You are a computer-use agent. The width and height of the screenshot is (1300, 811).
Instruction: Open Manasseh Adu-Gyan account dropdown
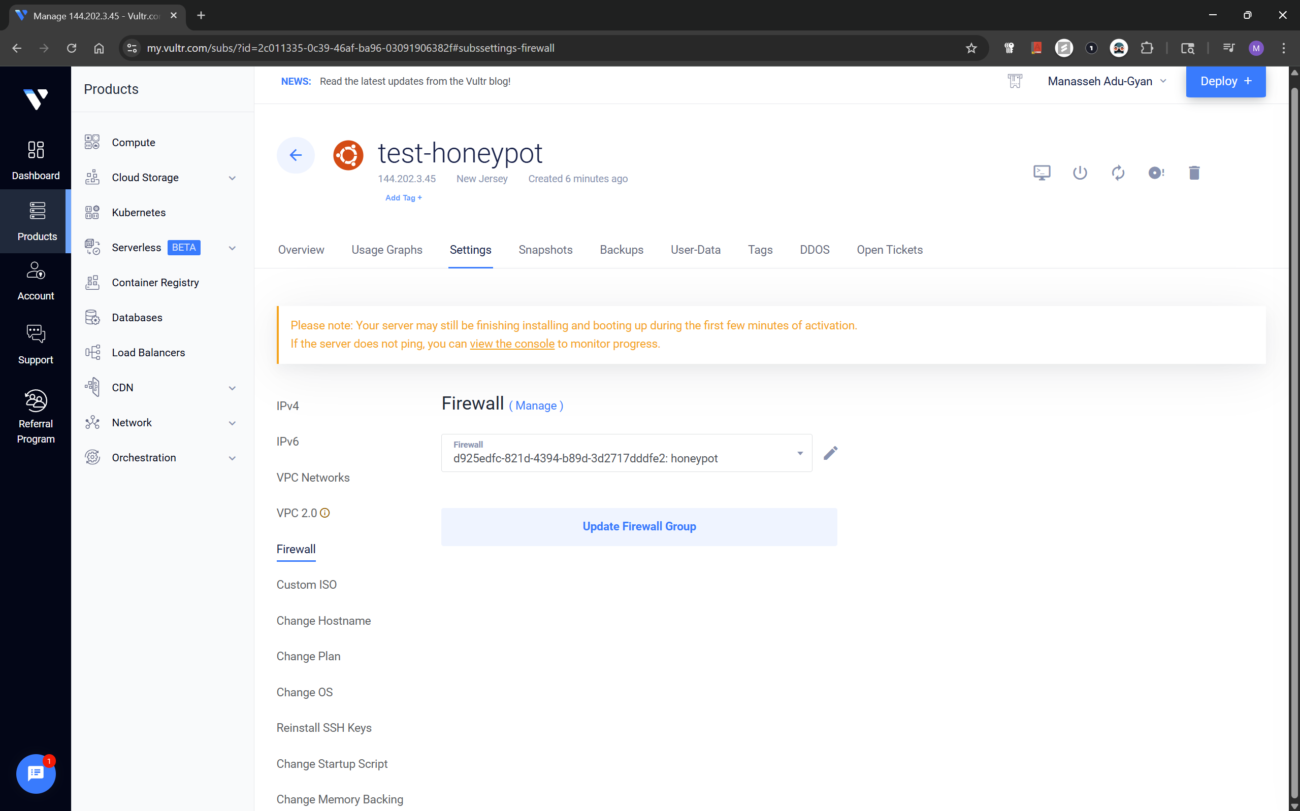coord(1107,81)
